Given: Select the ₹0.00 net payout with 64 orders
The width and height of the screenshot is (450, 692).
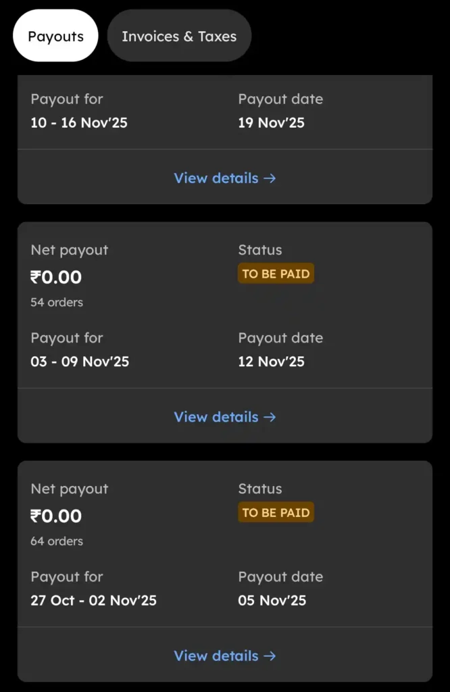Looking at the screenshot, I should coord(56,516).
